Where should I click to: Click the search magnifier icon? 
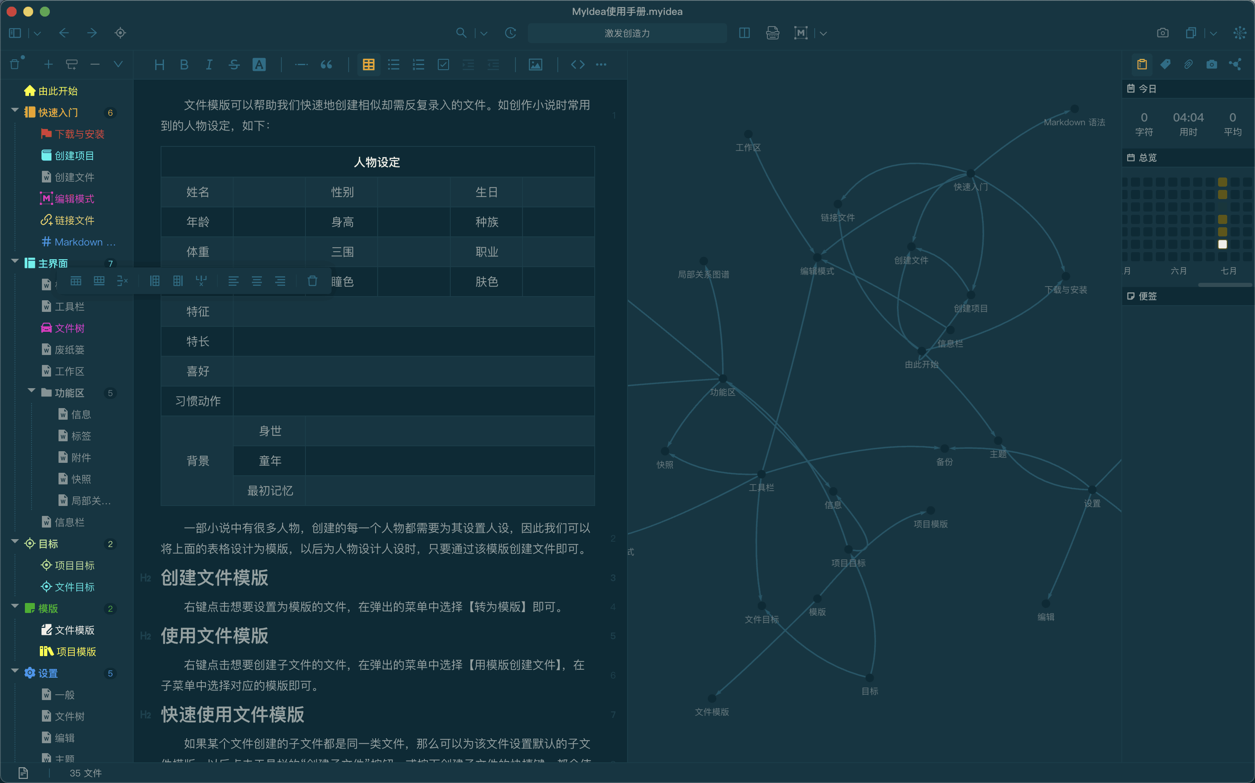tap(461, 33)
